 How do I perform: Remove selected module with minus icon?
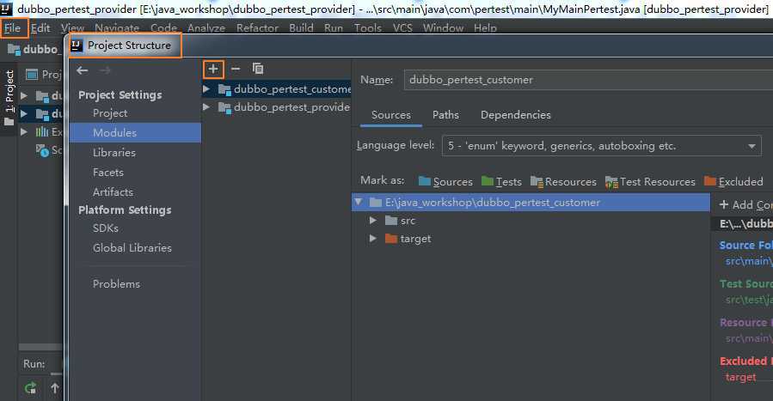click(236, 69)
